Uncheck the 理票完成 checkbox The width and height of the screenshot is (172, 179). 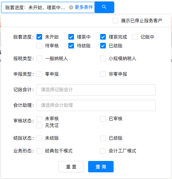[103, 37]
